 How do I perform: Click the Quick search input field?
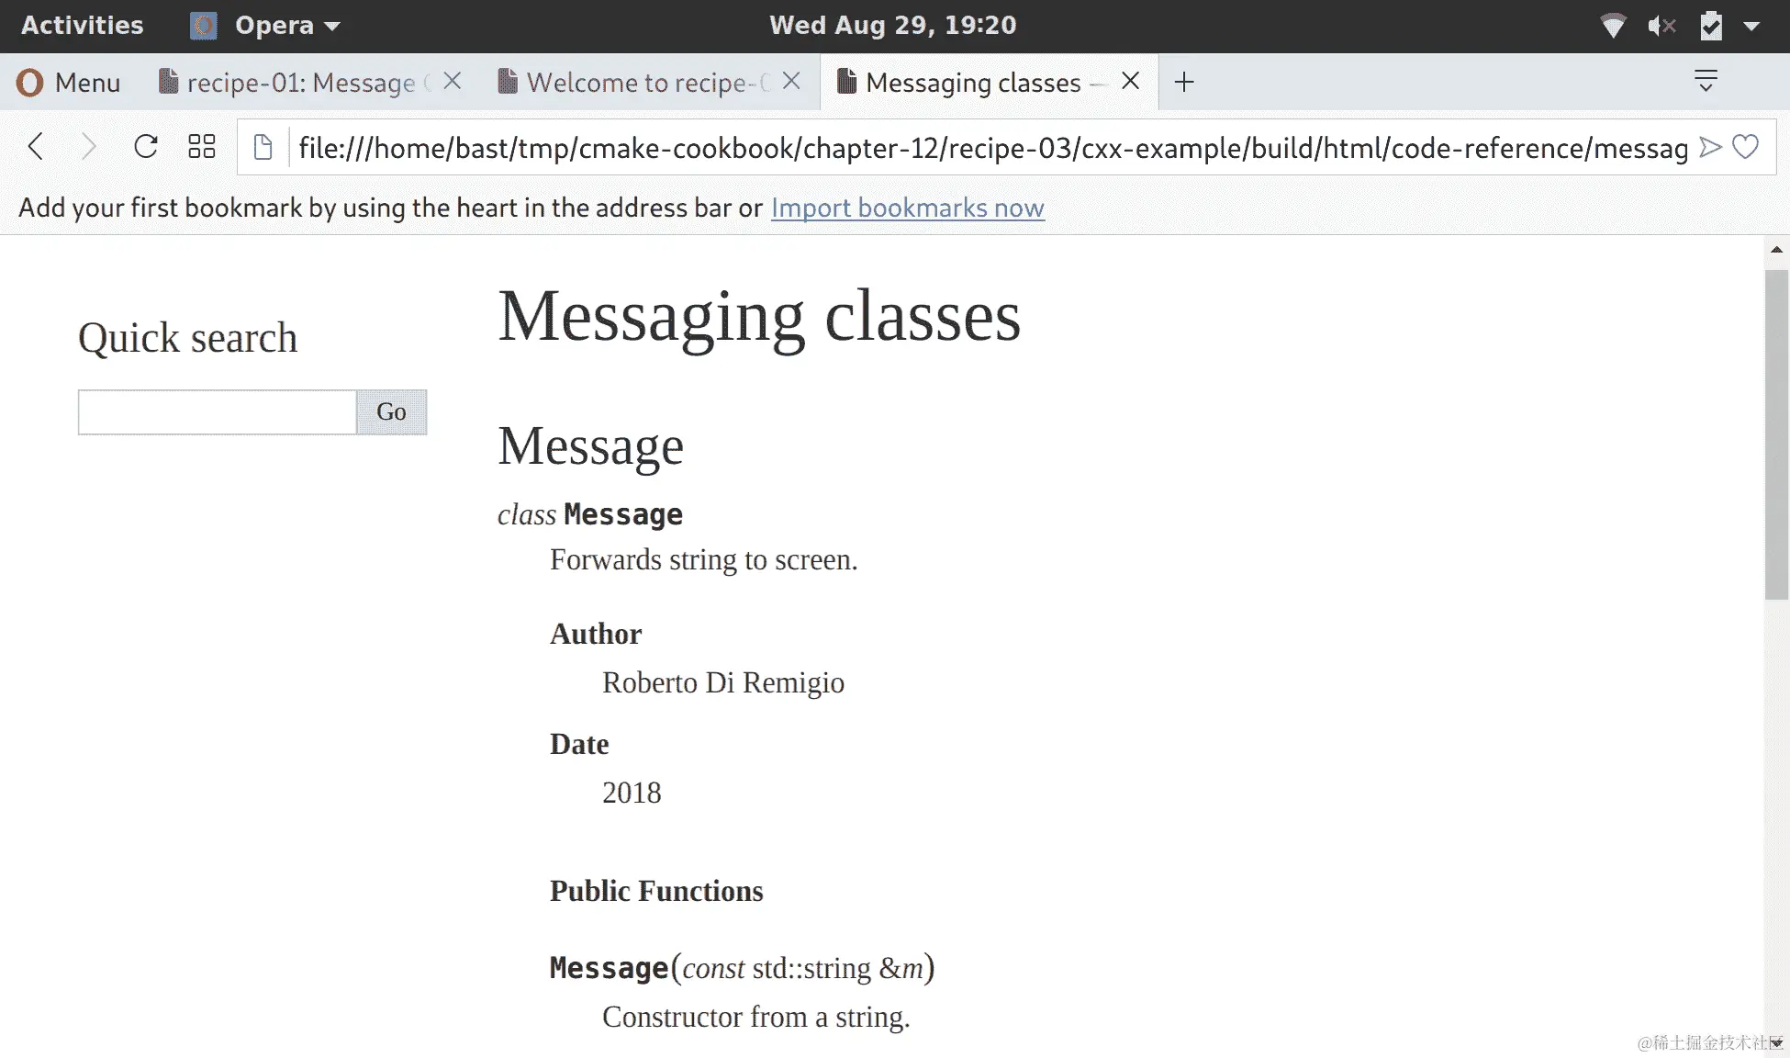tap(218, 412)
